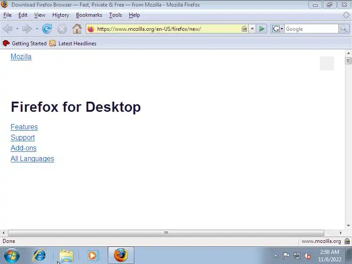Screen dimensions: 352x264
Task: Show hidden tray icons arrow
Action: point(276,256)
